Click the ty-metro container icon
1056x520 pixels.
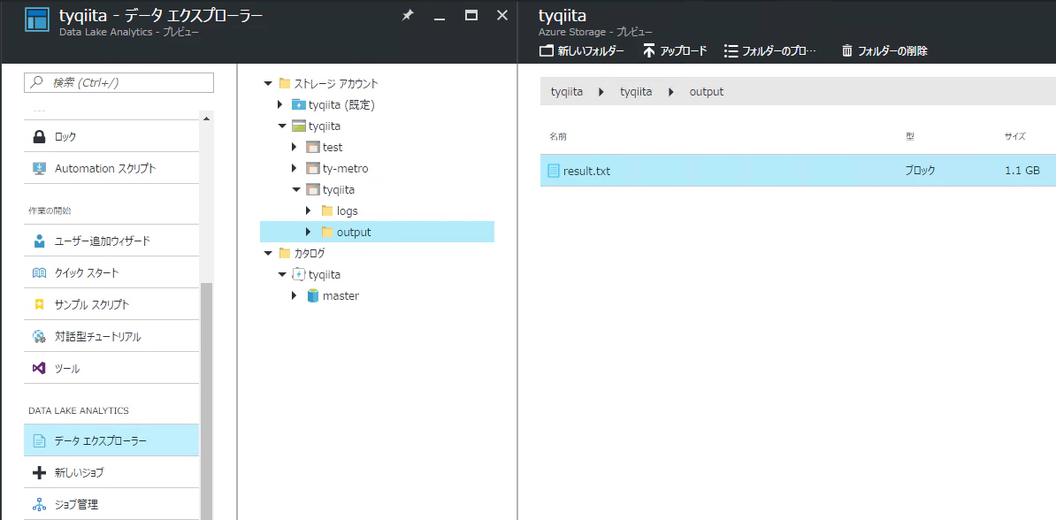(312, 168)
